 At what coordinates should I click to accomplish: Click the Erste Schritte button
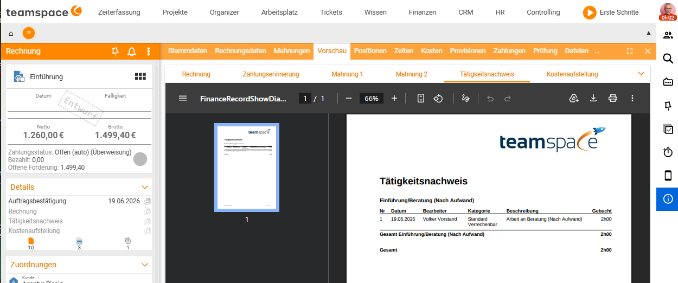tap(611, 12)
